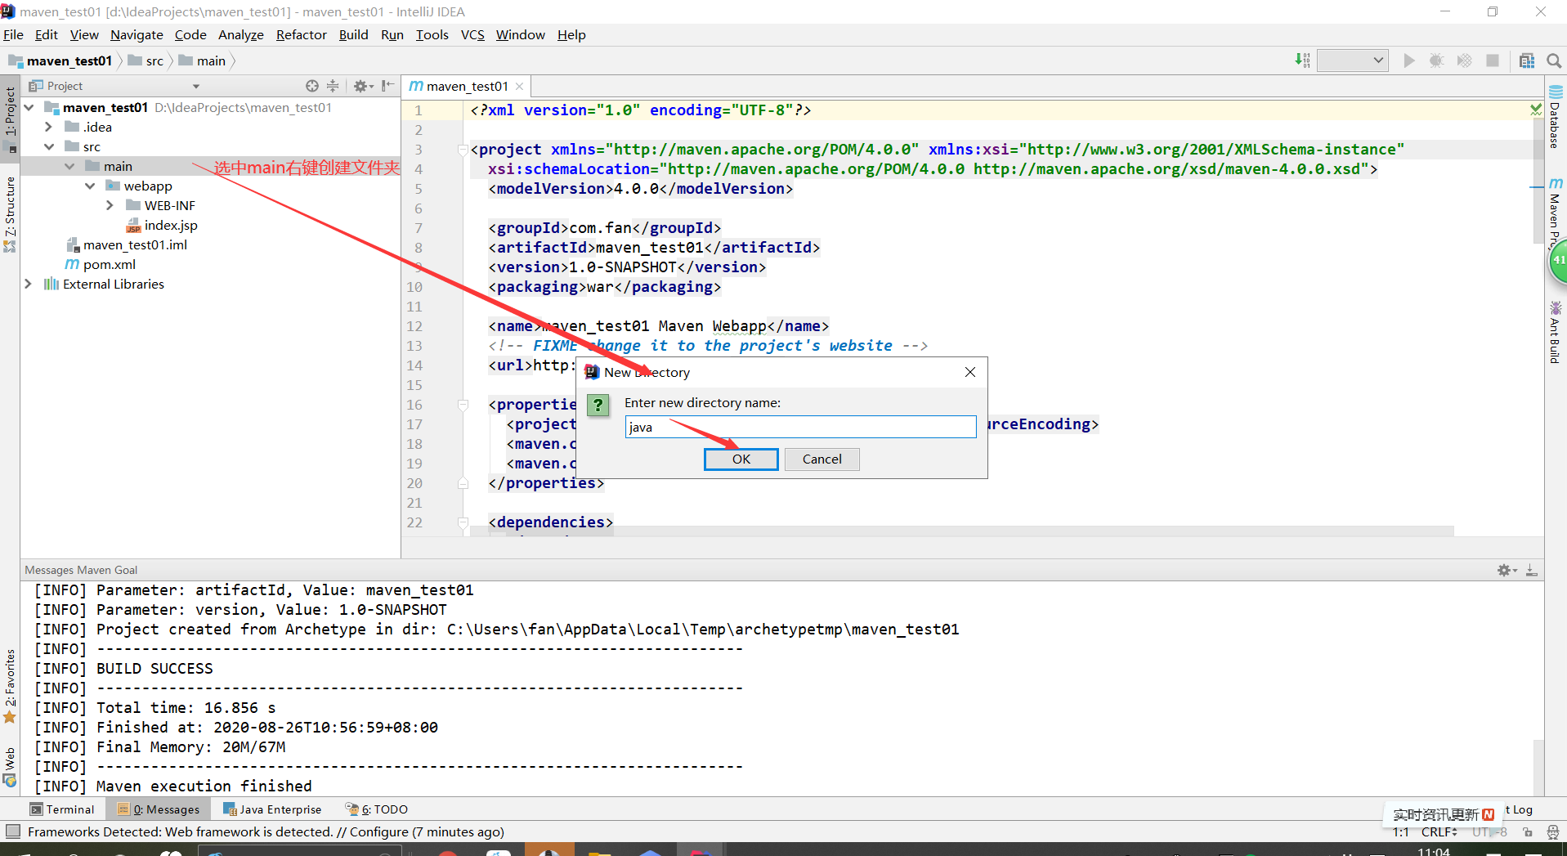Hide the Project panel with hide icon

[387, 86]
